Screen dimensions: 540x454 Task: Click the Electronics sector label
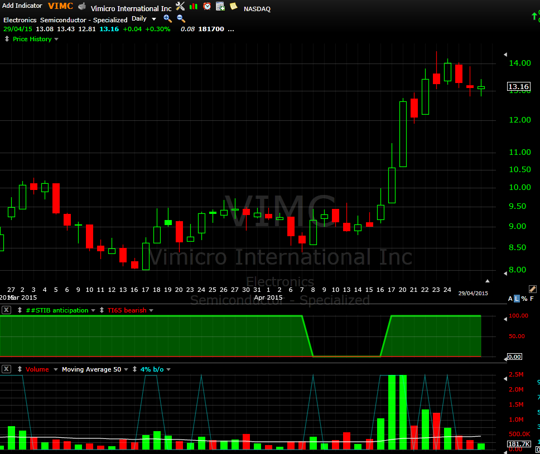pos(20,20)
